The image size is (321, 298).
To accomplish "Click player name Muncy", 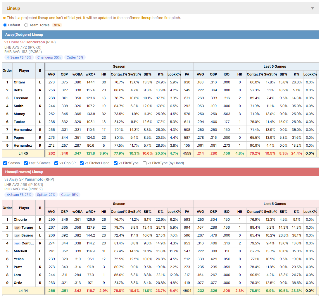I will click(19, 114).
